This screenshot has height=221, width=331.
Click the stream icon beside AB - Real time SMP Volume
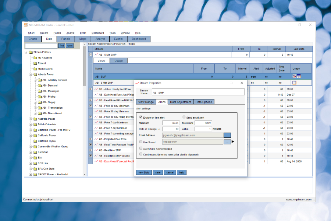pyautogui.click(x=96, y=156)
